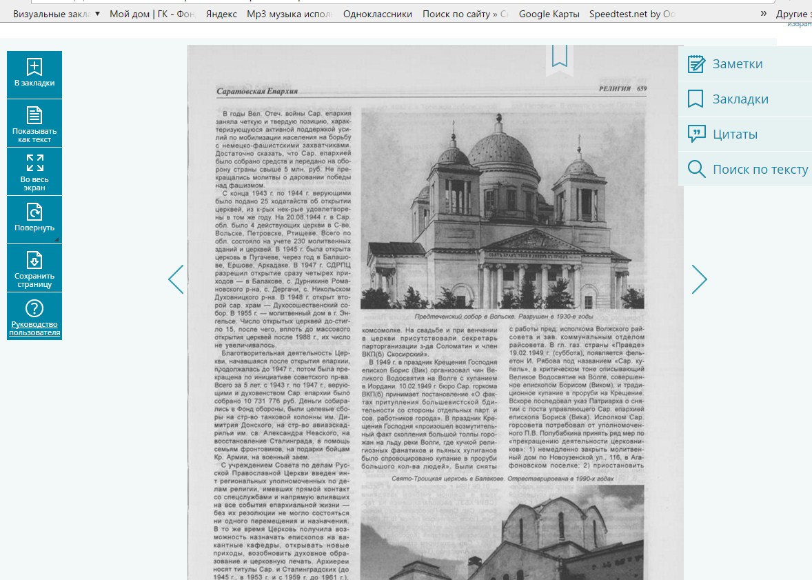The height and width of the screenshot is (580, 812).
Task: Open the 'Закладки' bookmarks panel
Action: click(740, 99)
